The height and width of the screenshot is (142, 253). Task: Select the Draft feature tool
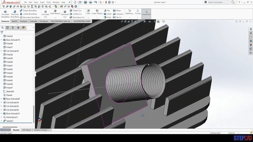click(x=108, y=14)
